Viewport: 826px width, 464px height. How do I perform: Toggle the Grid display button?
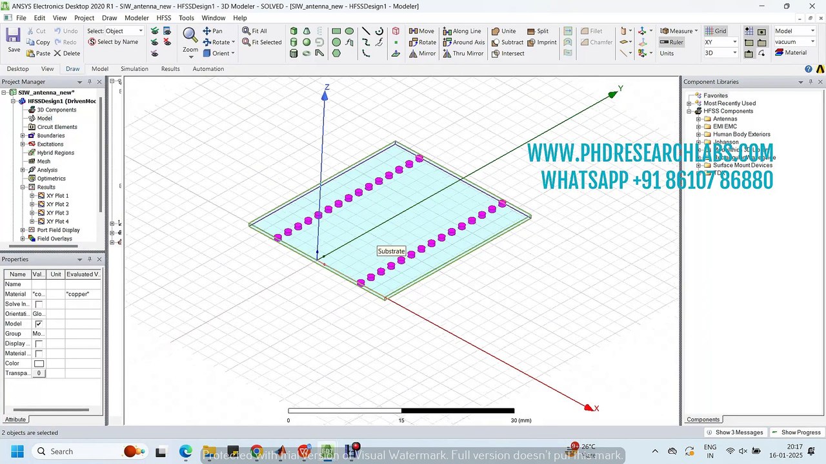coord(716,31)
